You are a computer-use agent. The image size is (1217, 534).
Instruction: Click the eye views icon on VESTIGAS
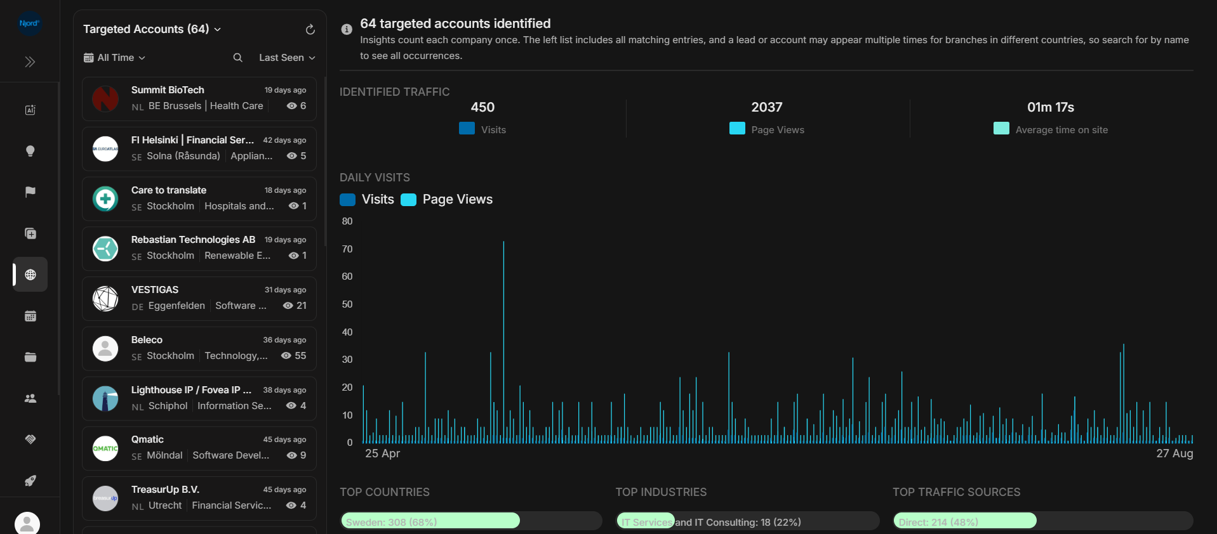(288, 306)
